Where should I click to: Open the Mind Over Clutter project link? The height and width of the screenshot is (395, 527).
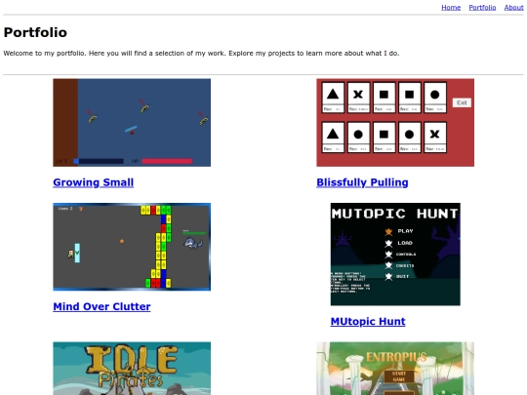pyautogui.click(x=101, y=306)
